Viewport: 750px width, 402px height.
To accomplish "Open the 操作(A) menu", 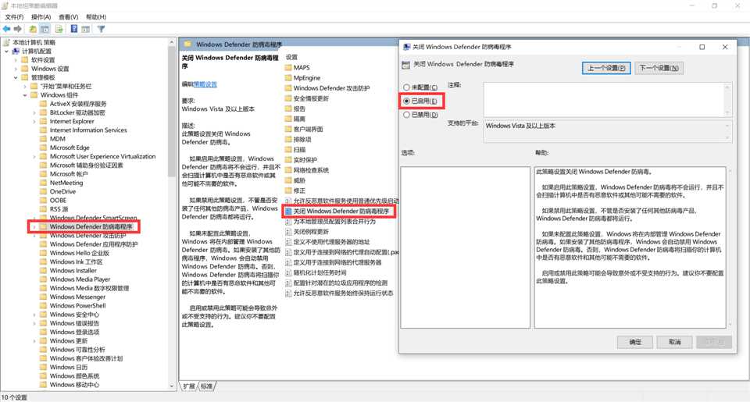I will click(41, 16).
